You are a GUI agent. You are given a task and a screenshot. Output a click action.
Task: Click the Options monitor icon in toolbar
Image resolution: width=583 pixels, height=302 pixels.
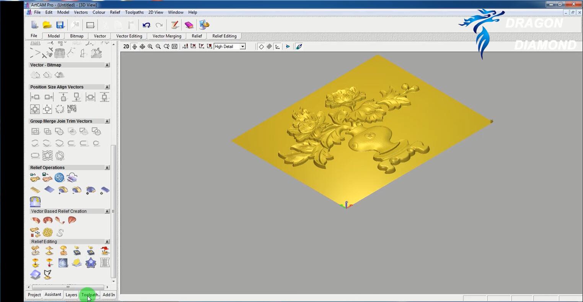pos(204,25)
